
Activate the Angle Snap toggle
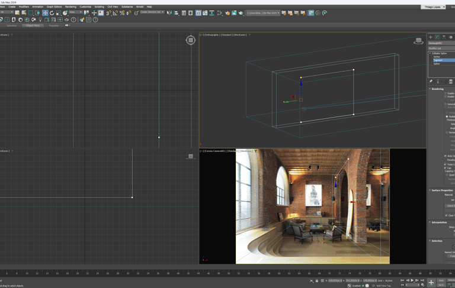click(116, 12)
